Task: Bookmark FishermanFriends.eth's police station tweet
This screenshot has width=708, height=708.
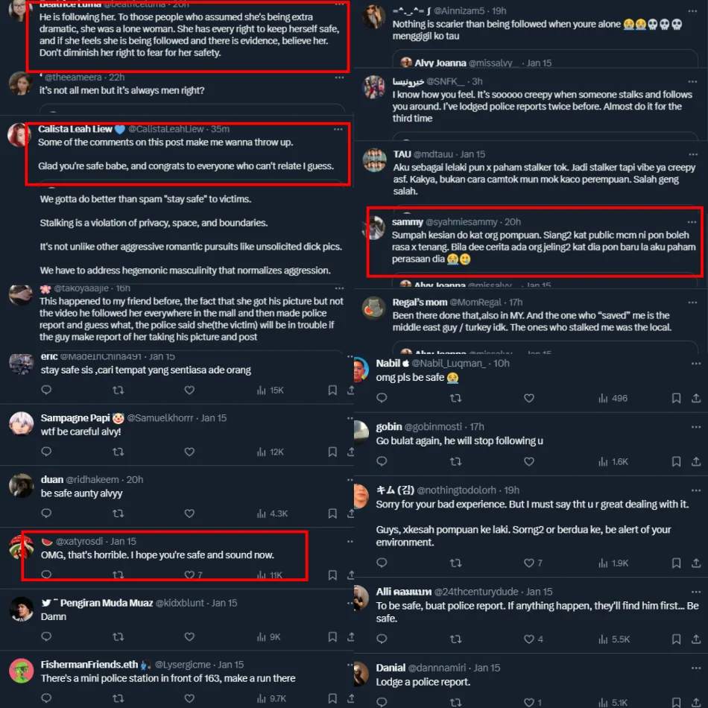Action: pos(332,698)
